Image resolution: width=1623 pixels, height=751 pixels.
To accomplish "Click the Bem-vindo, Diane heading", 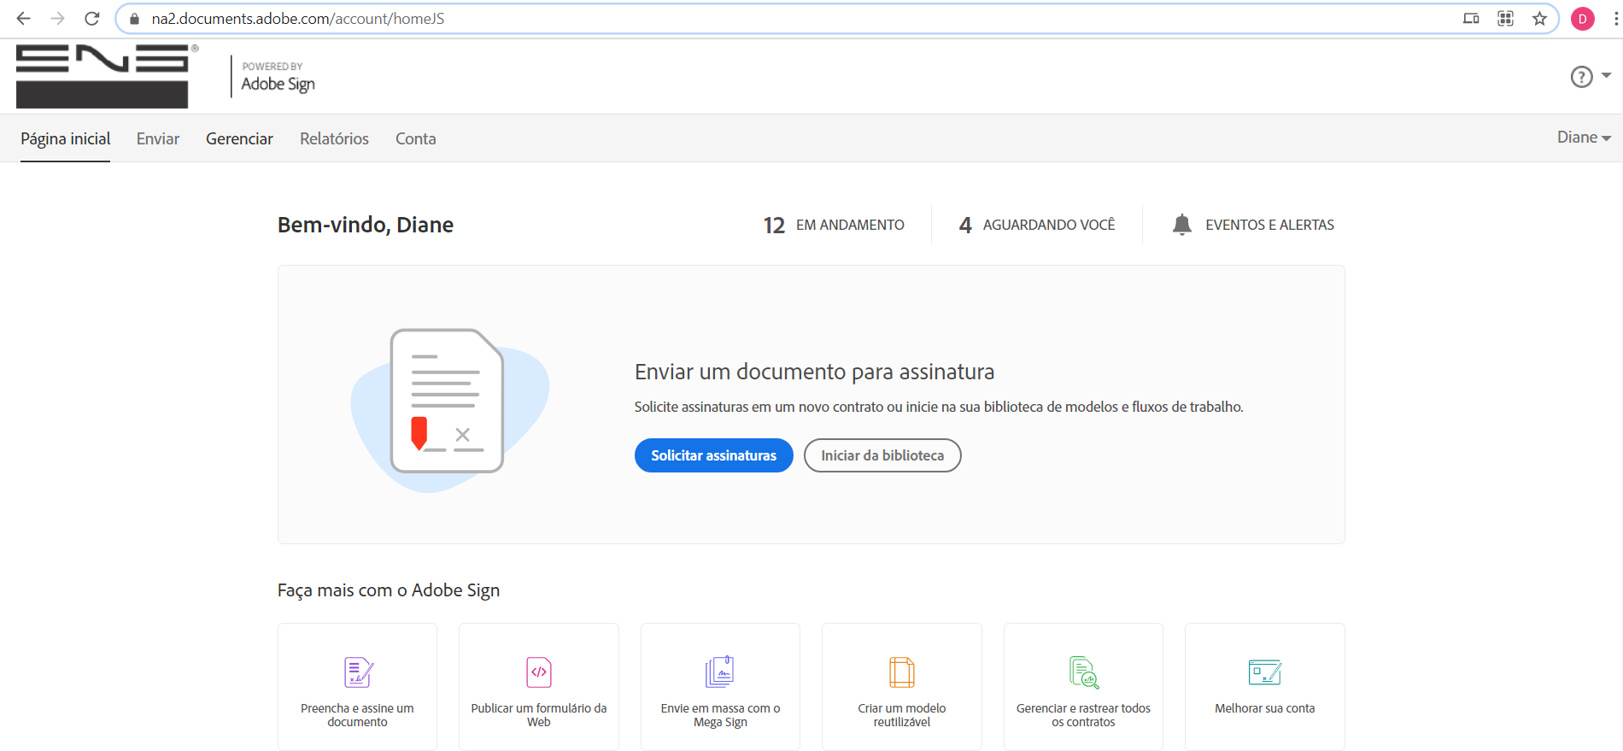I will coord(366,225).
